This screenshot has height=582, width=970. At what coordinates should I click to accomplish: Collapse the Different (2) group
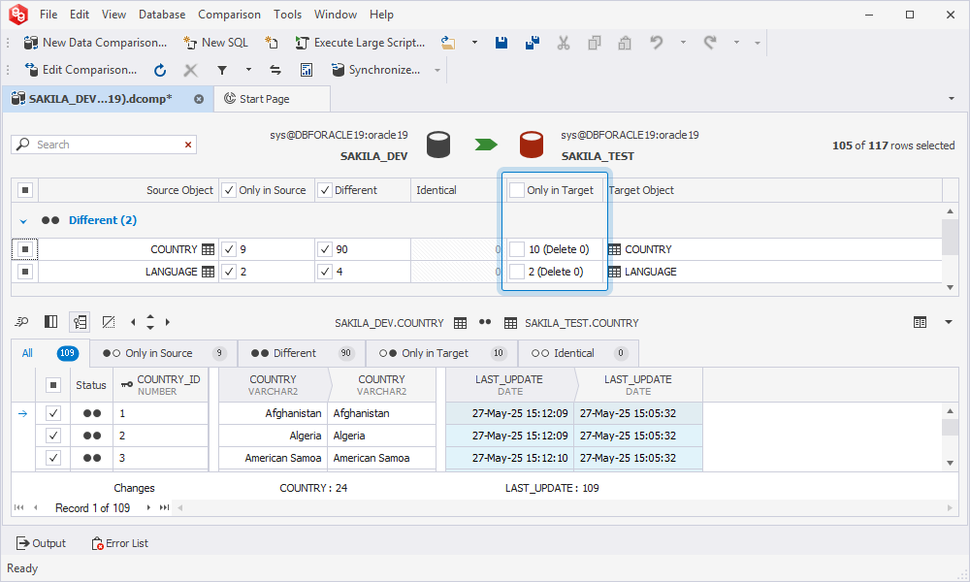click(23, 221)
